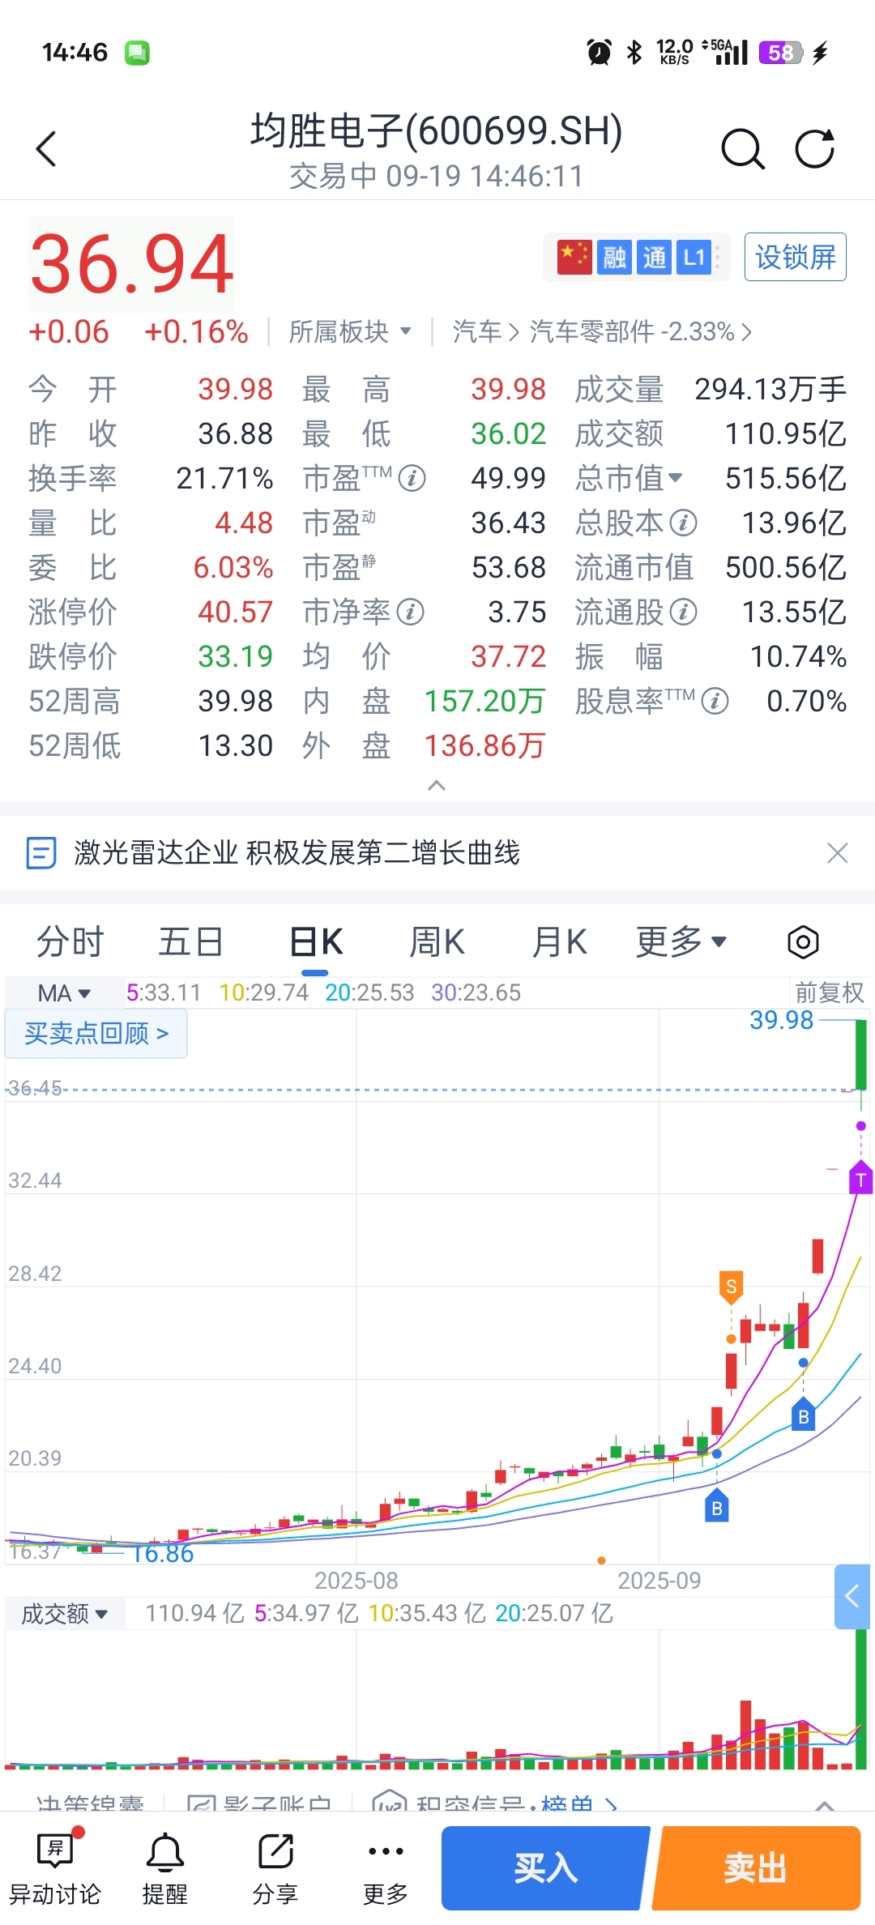Image resolution: width=875 pixels, height=1925 pixels.
Task: Refresh the quote data icon
Action: pyautogui.click(x=814, y=148)
